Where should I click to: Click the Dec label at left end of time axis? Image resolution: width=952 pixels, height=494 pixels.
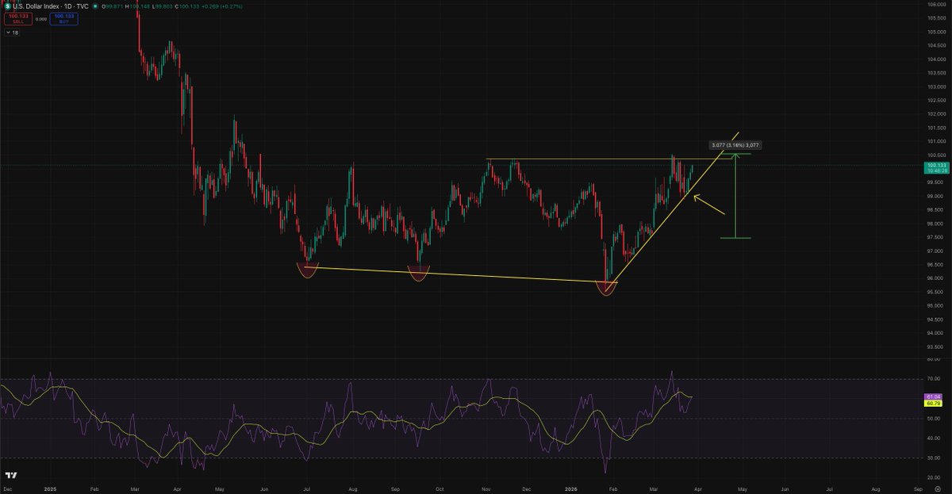coord(7,489)
